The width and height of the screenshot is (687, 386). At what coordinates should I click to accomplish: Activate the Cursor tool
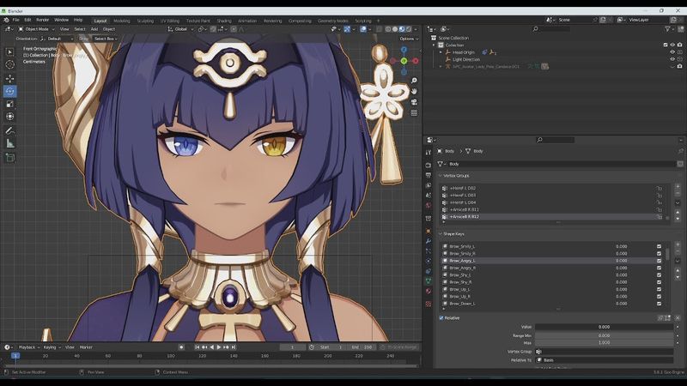(9, 64)
